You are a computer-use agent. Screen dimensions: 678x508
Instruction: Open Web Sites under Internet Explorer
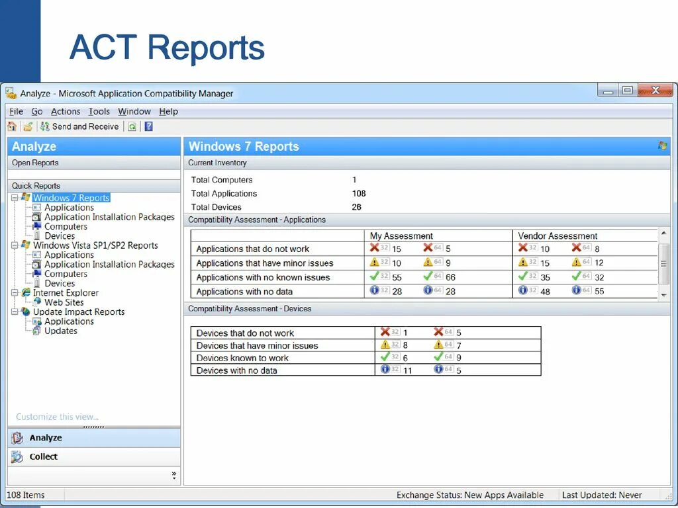coord(64,302)
